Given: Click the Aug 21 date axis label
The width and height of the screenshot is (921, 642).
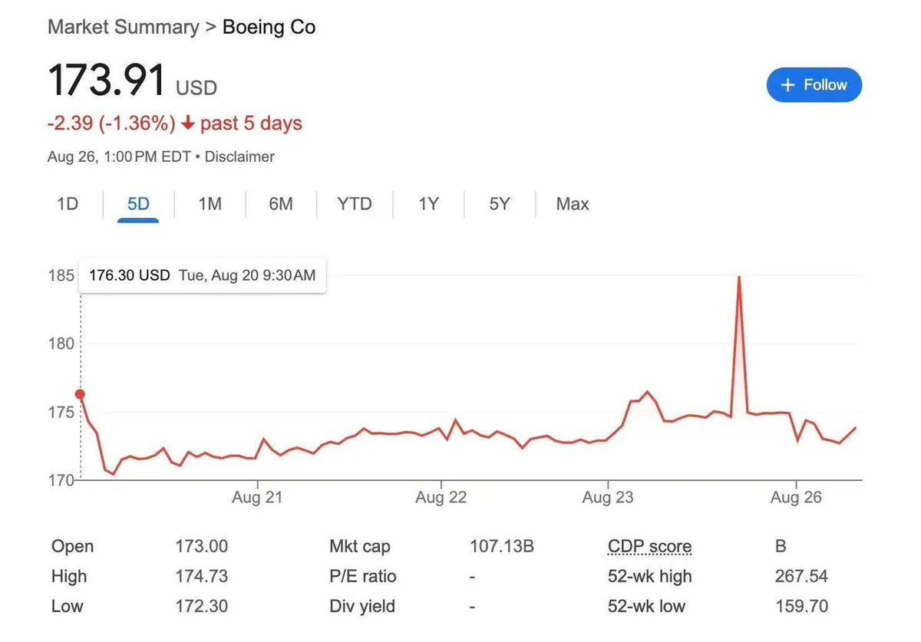Looking at the screenshot, I should pos(257,498).
